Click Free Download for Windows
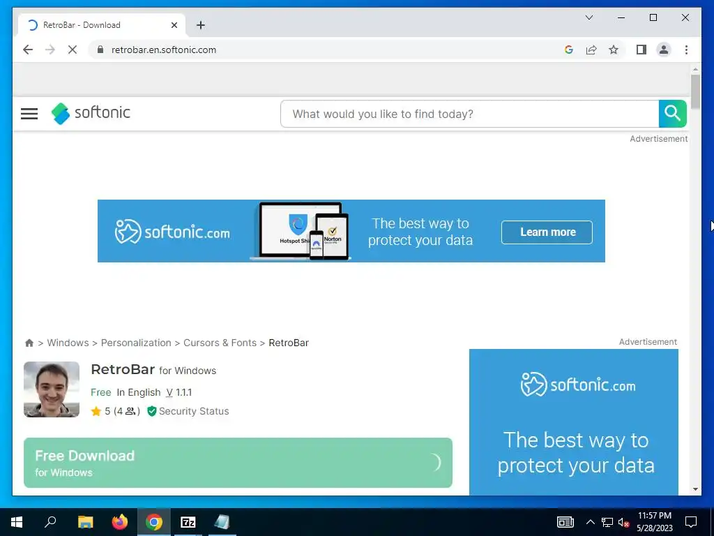714x536 pixels. [238, 463]
